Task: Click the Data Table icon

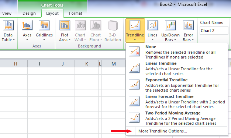Action: [8, 25]
